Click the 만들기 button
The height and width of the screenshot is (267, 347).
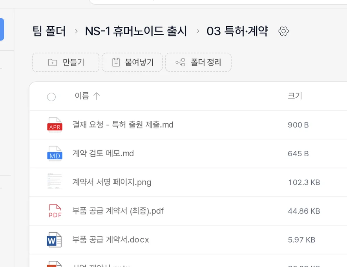[x=66, y=62]
